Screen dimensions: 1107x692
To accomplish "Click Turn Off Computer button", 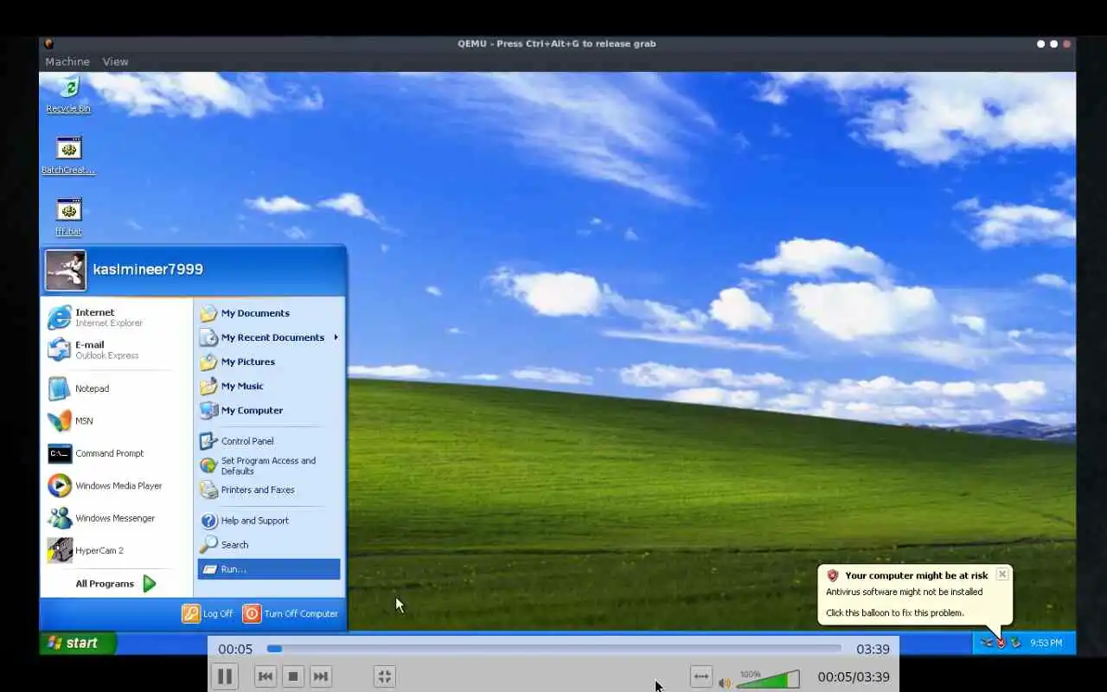I will pyautogui.click(x=291, y=613).
